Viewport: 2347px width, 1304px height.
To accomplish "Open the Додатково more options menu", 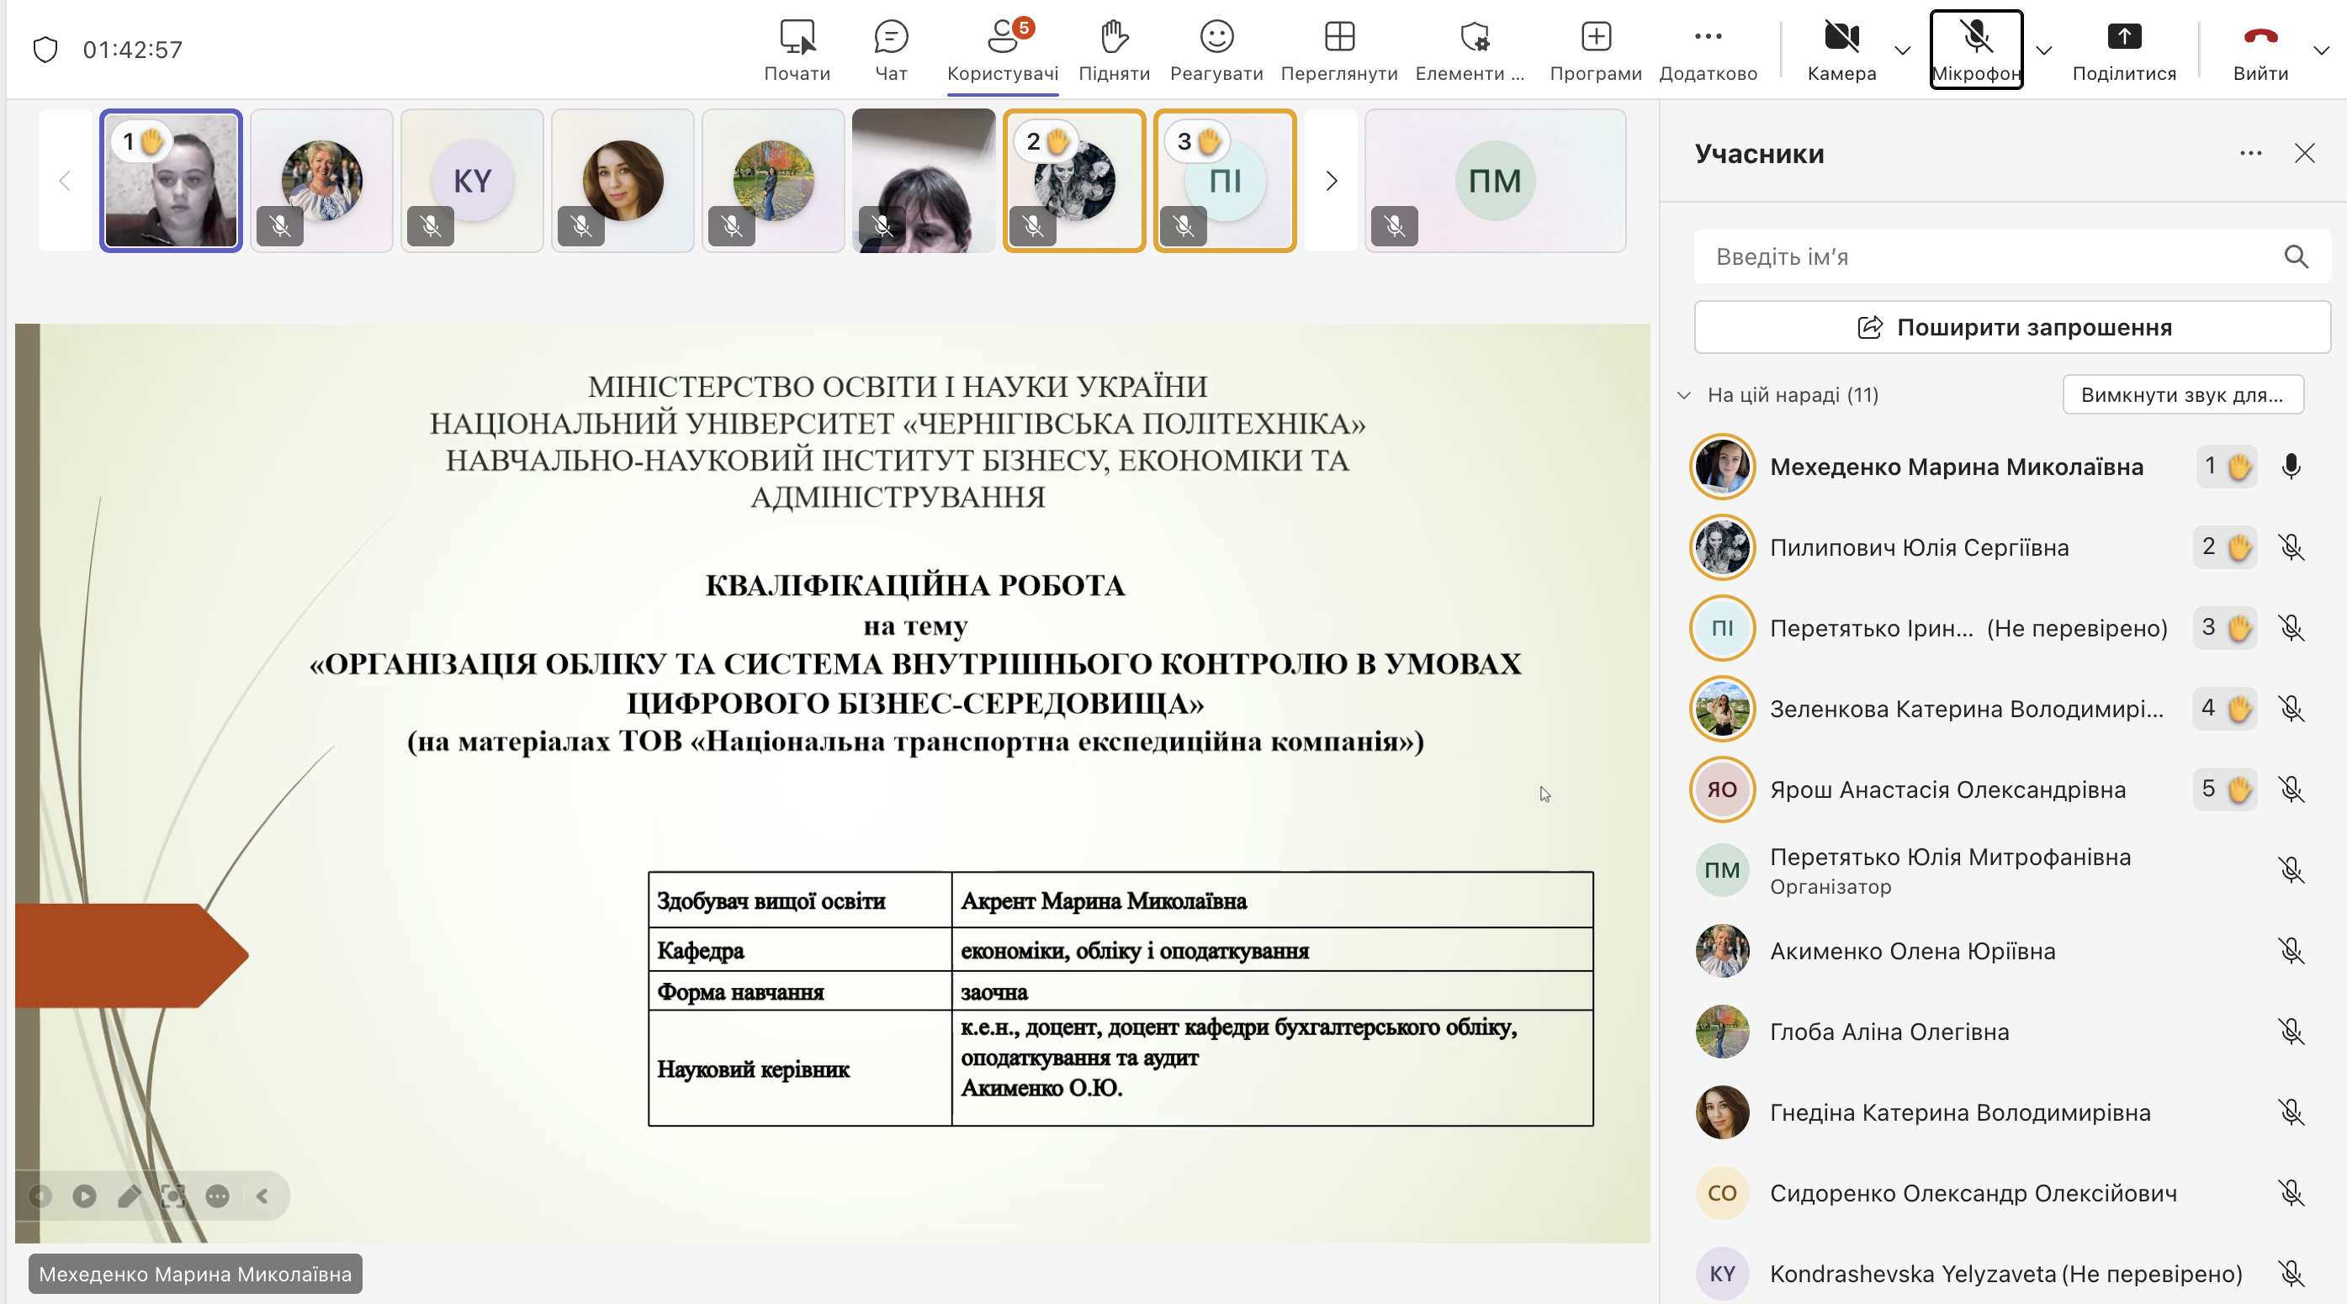I will tap(1708, 37).
